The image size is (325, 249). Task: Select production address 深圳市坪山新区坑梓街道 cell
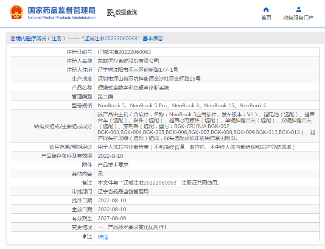coord(207,79)
